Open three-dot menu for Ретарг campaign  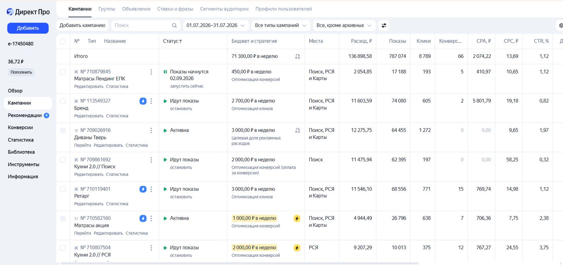(151, 189)
